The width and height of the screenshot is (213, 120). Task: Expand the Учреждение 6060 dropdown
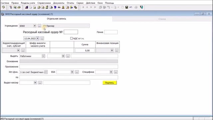point(35,26)
